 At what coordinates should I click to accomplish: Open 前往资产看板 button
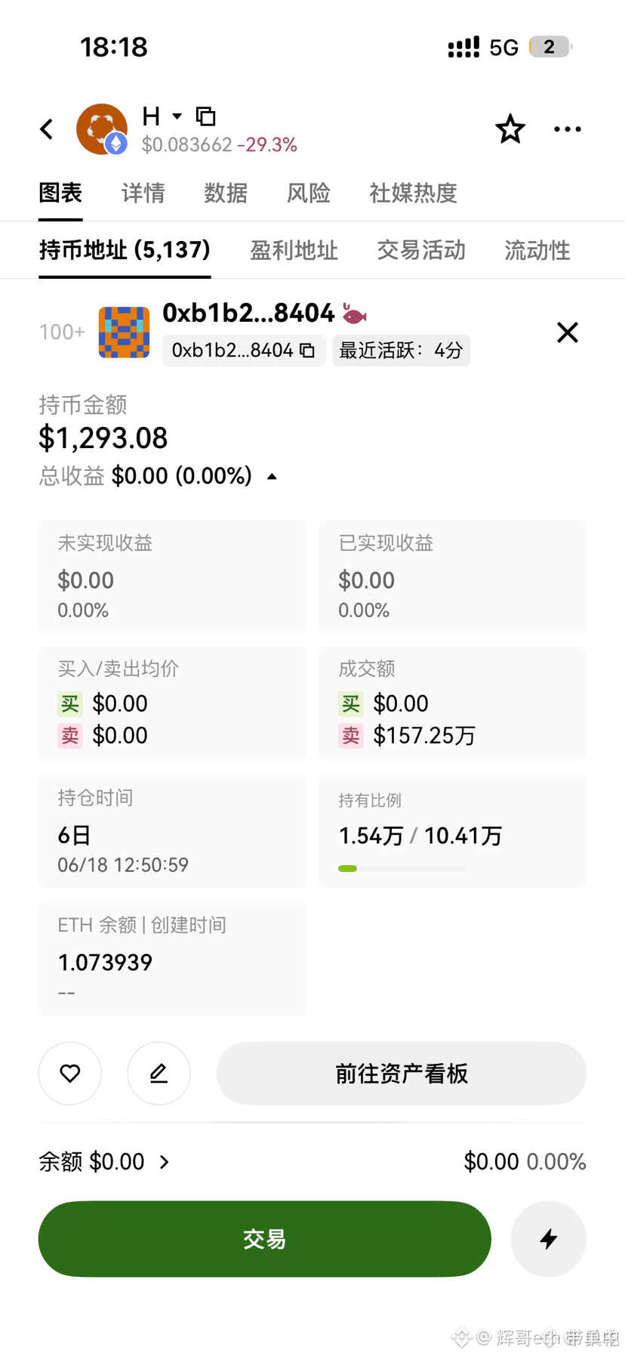tap(402, 1073)
